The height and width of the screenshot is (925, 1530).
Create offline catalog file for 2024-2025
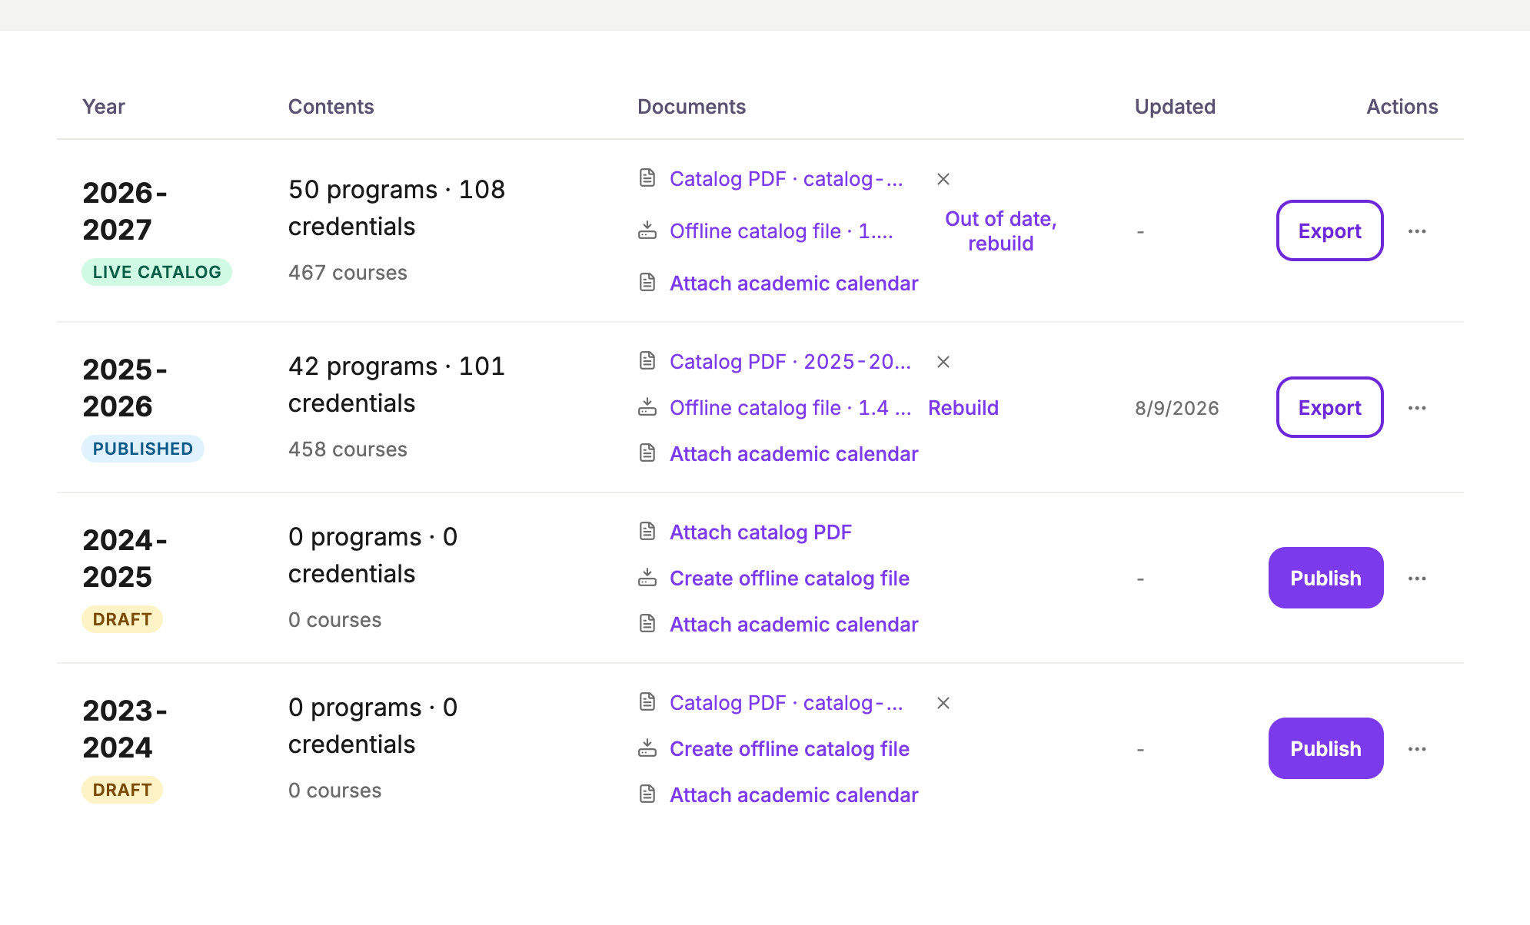789,579
